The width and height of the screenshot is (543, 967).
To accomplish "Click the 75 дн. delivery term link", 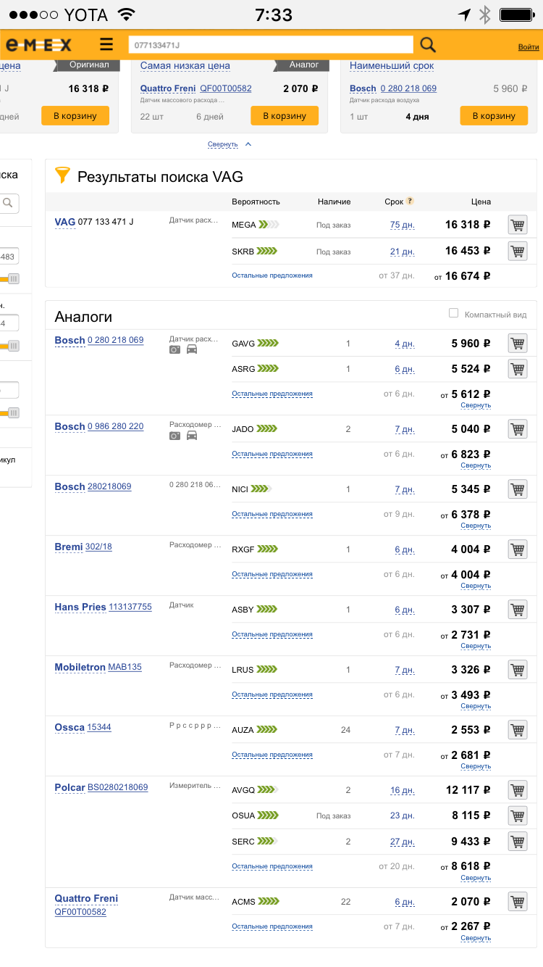I will [402, 225].
